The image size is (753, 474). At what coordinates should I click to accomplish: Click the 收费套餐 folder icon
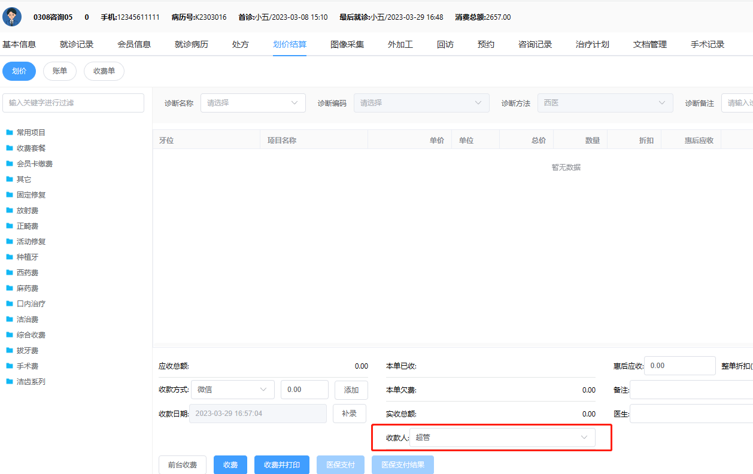(x=10, y=148)
